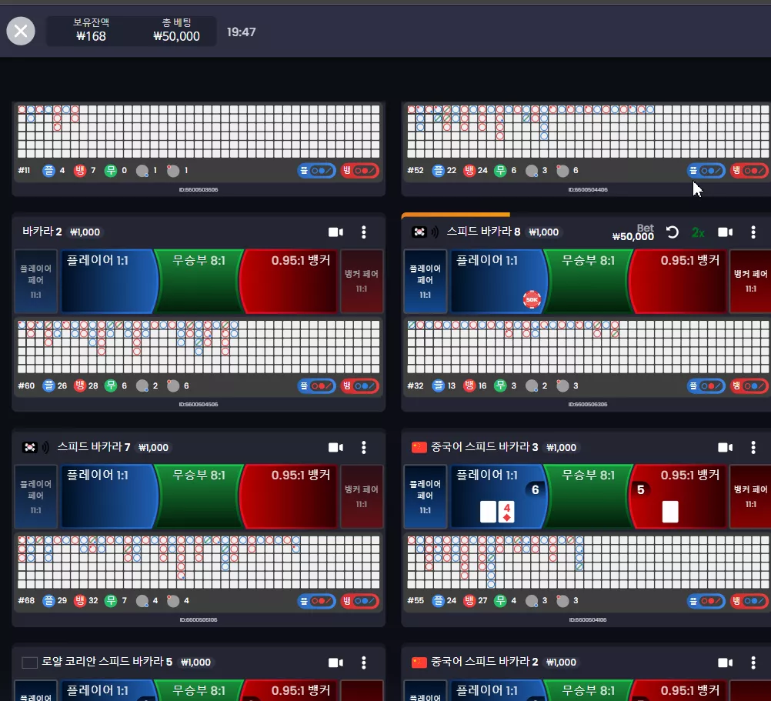Screen dimensions: 771x701
Task: Click 보유잔액 ₩168 balance display
Action: (x=92, y=30)
